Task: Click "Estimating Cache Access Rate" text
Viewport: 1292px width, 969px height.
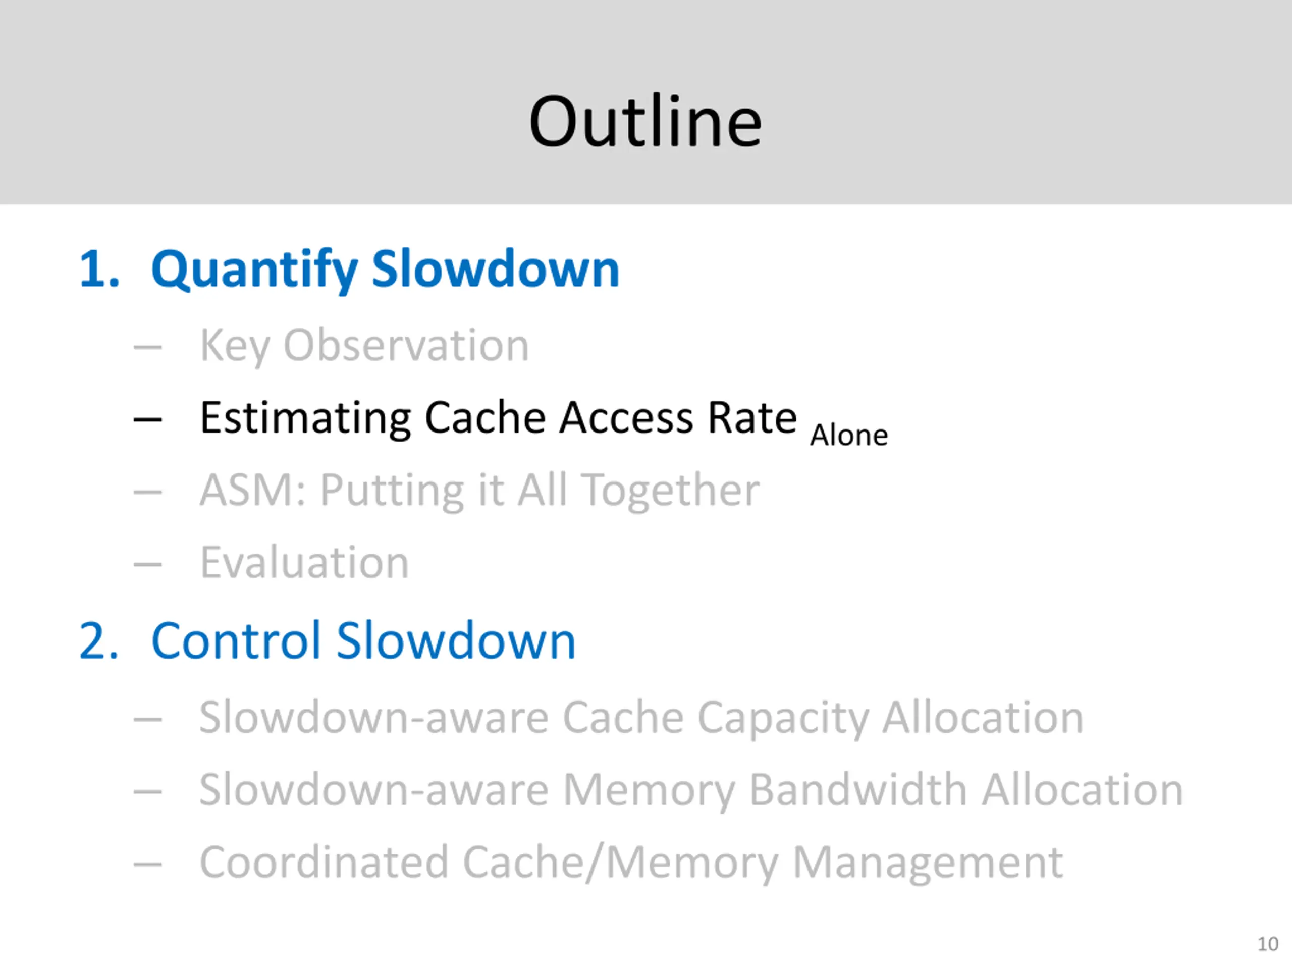Action: tap(498, 417)
